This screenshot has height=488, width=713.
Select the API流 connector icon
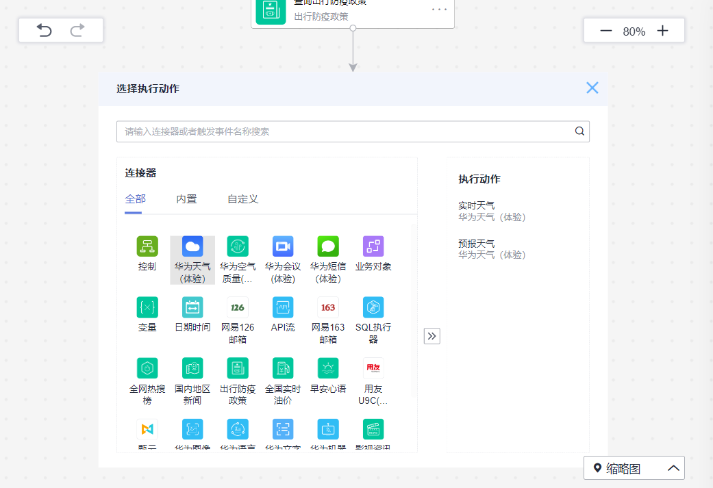(x=283, y=307)
